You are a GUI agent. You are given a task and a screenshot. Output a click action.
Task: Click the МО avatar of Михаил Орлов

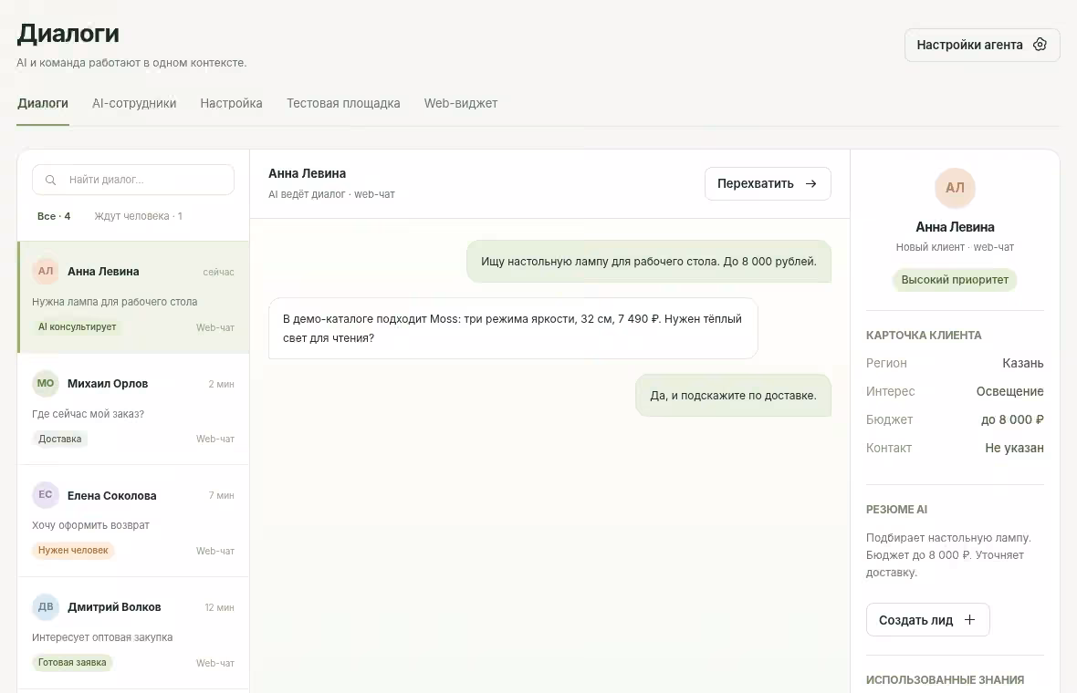pyautogui.click(x=46, y=383)
